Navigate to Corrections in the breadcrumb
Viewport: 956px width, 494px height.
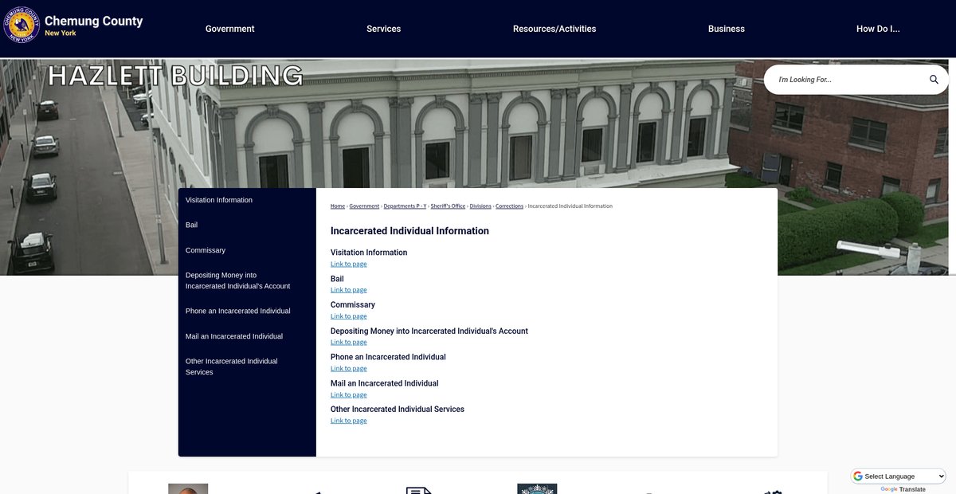pos(509,206)
